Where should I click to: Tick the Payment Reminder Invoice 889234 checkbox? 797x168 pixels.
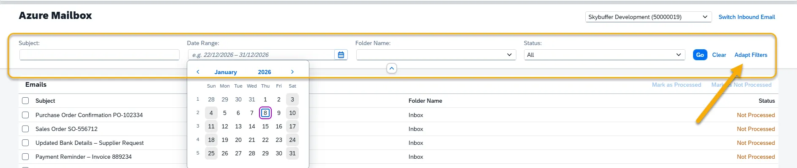click(x=25, y=157)
